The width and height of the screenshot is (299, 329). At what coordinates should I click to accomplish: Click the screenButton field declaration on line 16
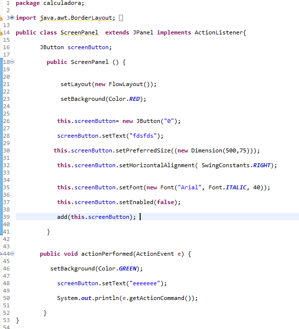[x=88, y=47]
